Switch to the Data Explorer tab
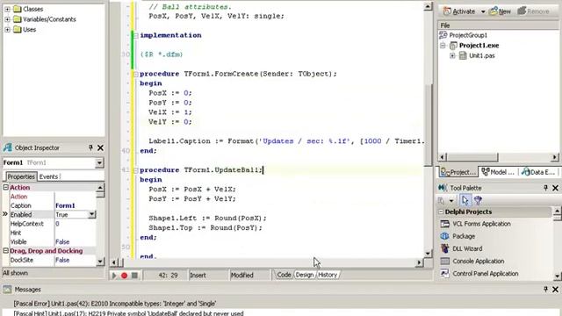The width and height of the screenshot is (562, 316). (539, 172)
